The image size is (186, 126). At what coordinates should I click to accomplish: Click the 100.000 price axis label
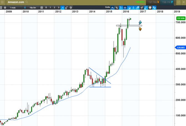pos(180,116)
